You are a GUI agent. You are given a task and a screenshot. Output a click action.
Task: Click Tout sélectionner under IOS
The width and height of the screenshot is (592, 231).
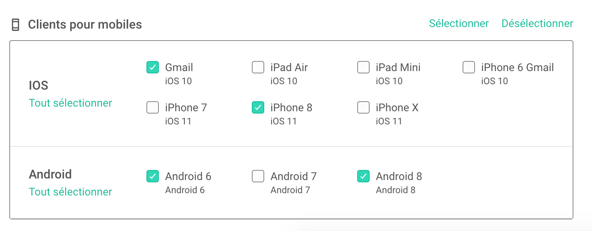pos(71,103)
